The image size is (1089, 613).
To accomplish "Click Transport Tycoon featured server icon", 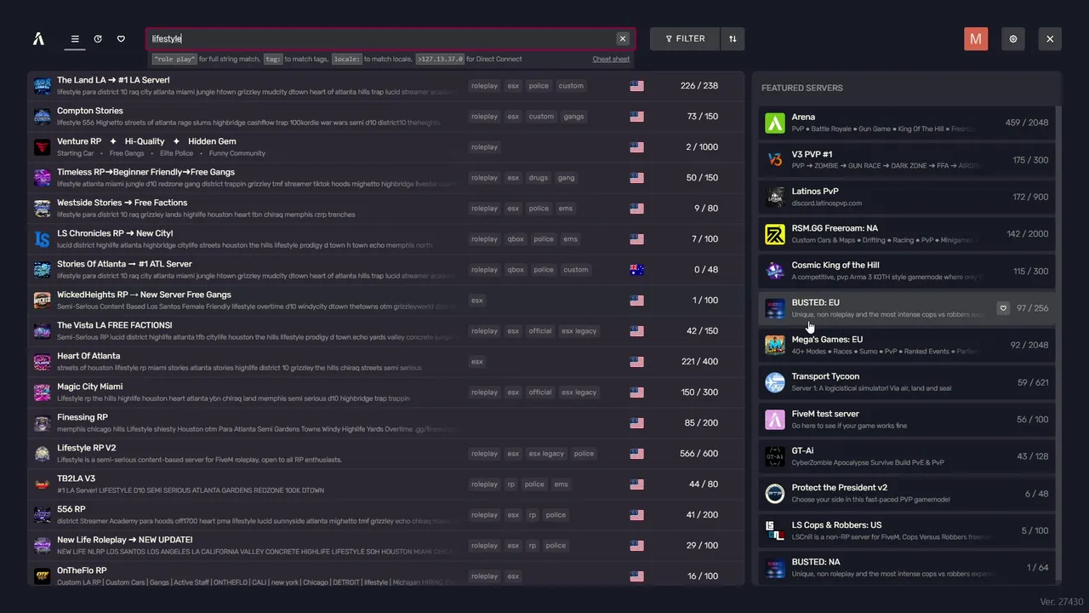I will point(775,382).
